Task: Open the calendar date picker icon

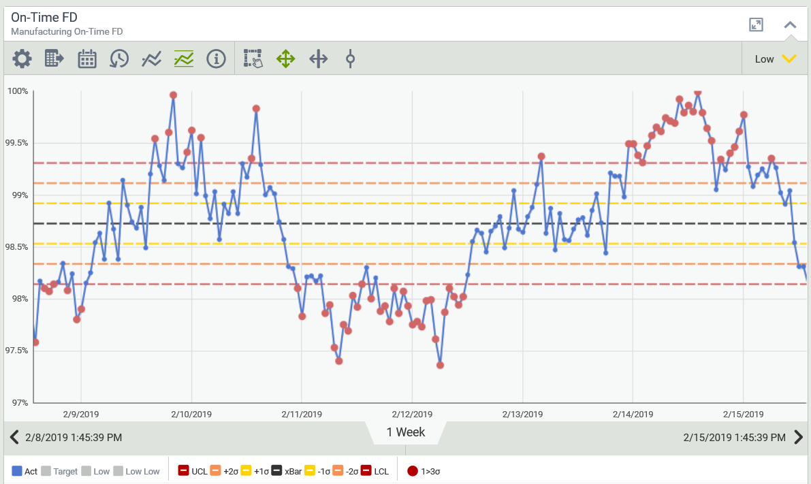Action: 87,59
